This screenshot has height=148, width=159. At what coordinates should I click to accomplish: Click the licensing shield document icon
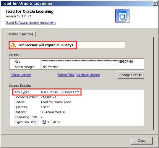coord(122,16)
